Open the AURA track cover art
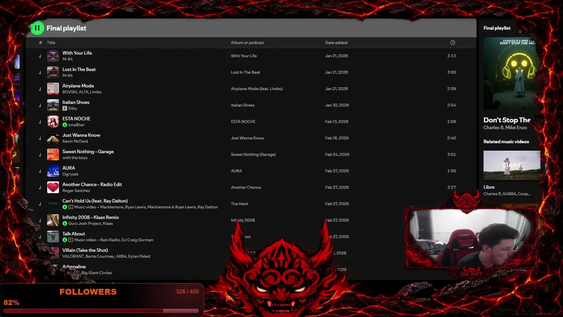The width and height of the screenshot is (563, 317). [53, 171]
